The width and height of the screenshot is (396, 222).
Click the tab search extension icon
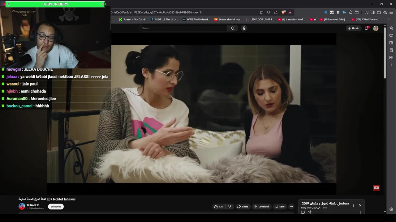point(357,12)
